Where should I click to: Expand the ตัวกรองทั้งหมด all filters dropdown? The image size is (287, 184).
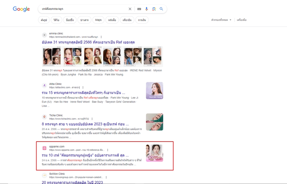click(221, 20)
